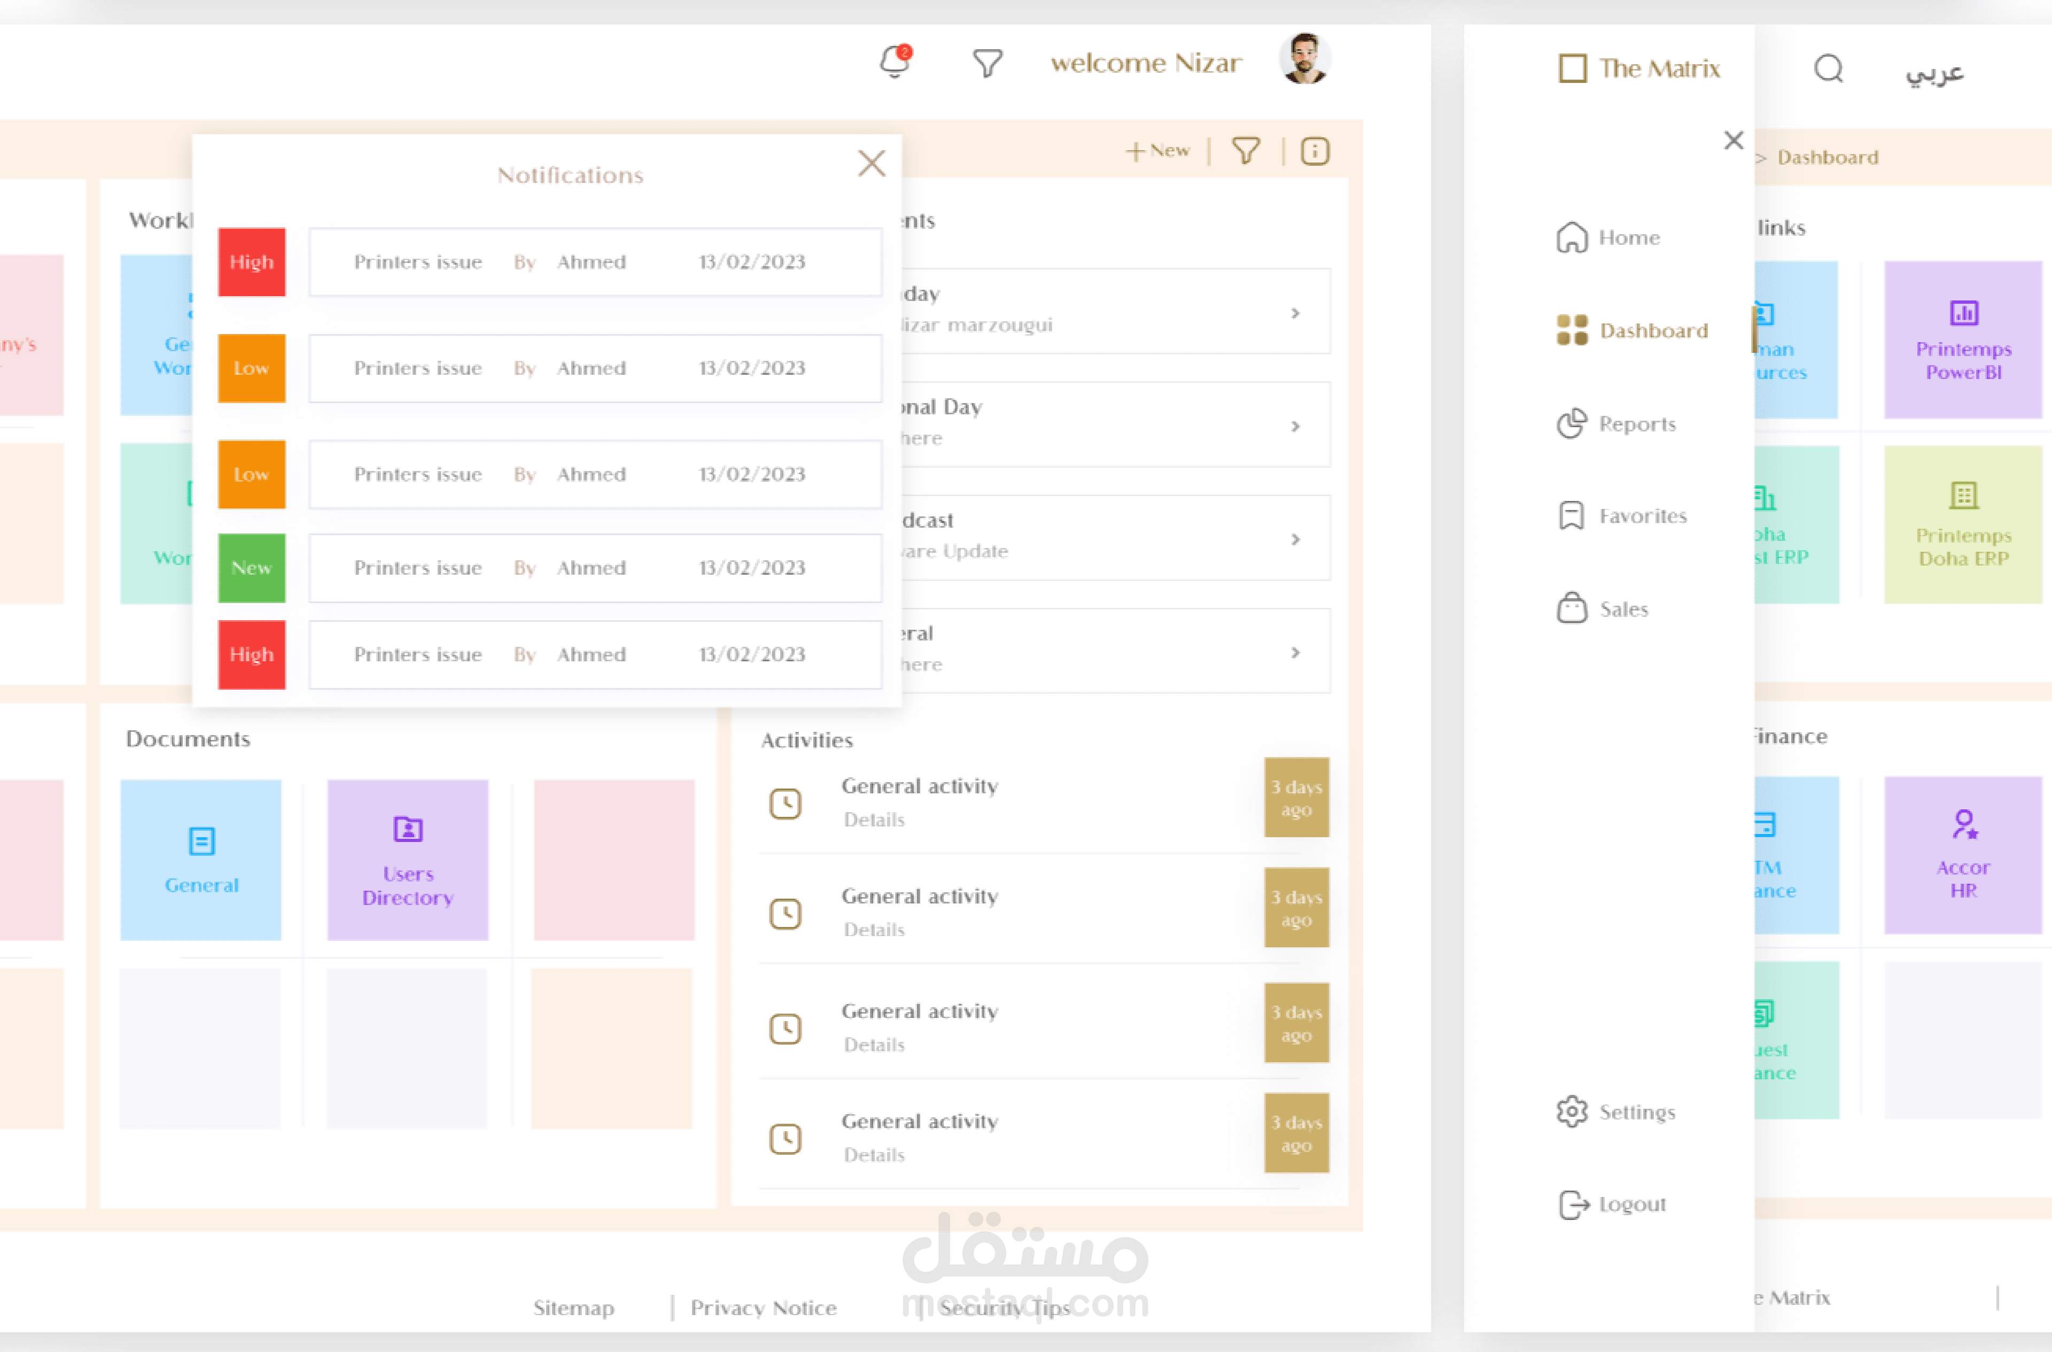Click the empty pink documents tile
The image size is (2052, 1352).
tap(614, 860)
